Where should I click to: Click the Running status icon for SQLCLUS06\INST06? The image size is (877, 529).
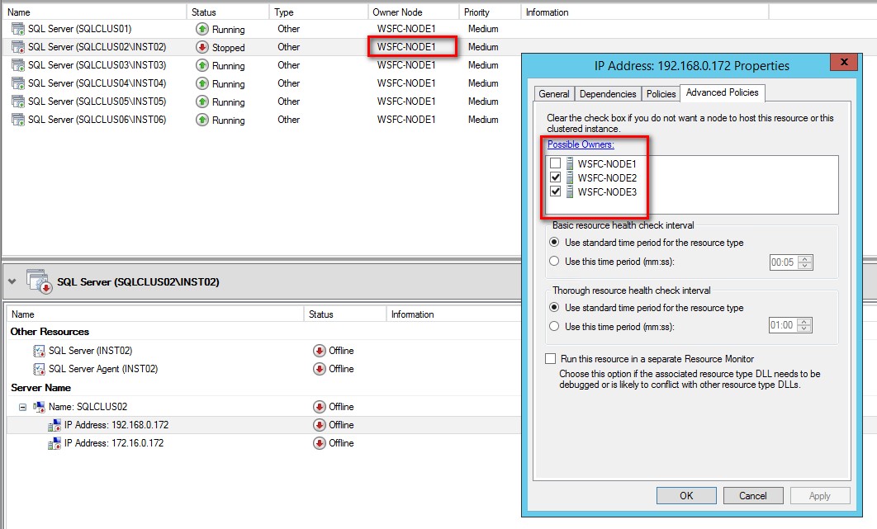(x=202, y=120)
